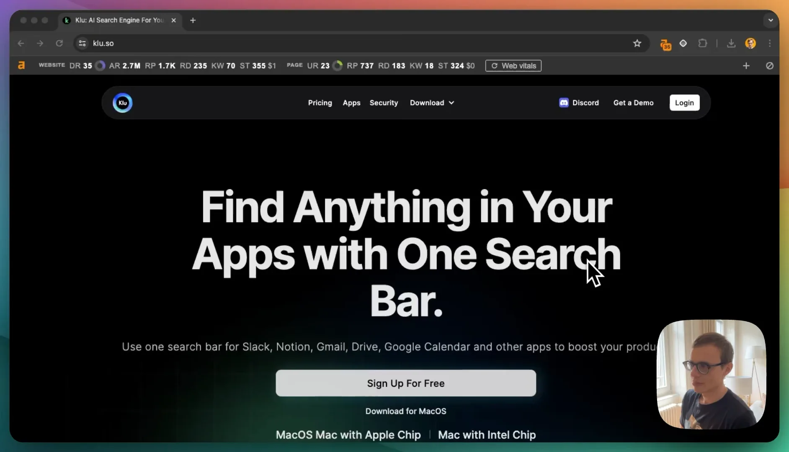Click the website RP 1.7K value

tap(160, 66)
